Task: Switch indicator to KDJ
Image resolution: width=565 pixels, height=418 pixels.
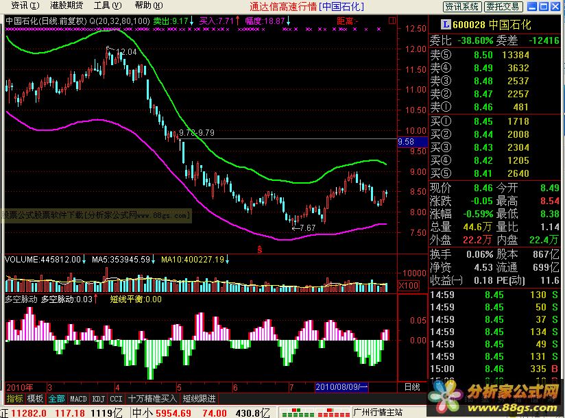Action: [x=99, y=399]
